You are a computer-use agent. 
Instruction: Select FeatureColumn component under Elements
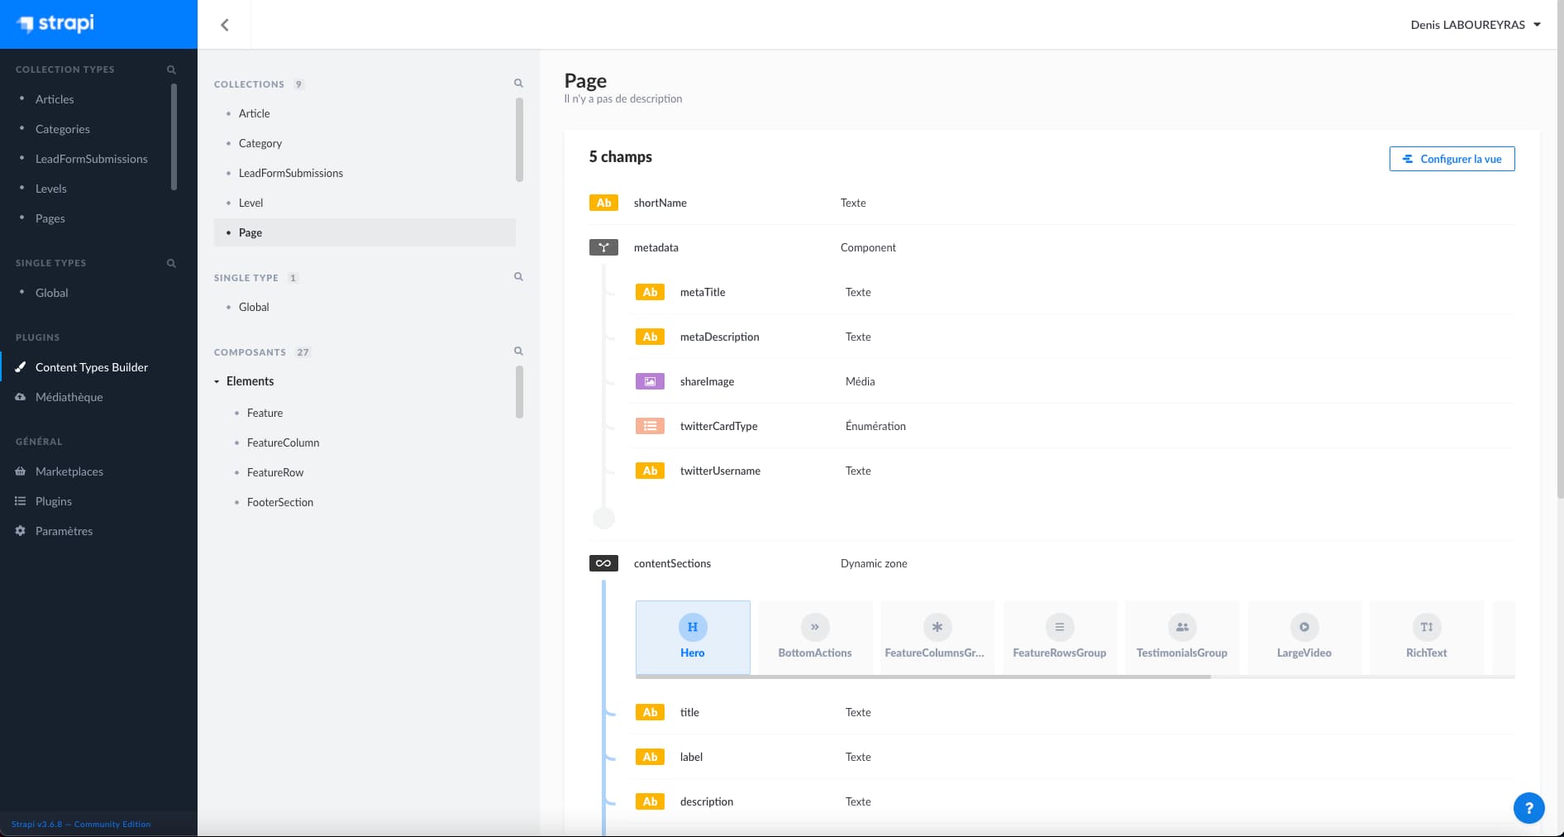point(283,442)
